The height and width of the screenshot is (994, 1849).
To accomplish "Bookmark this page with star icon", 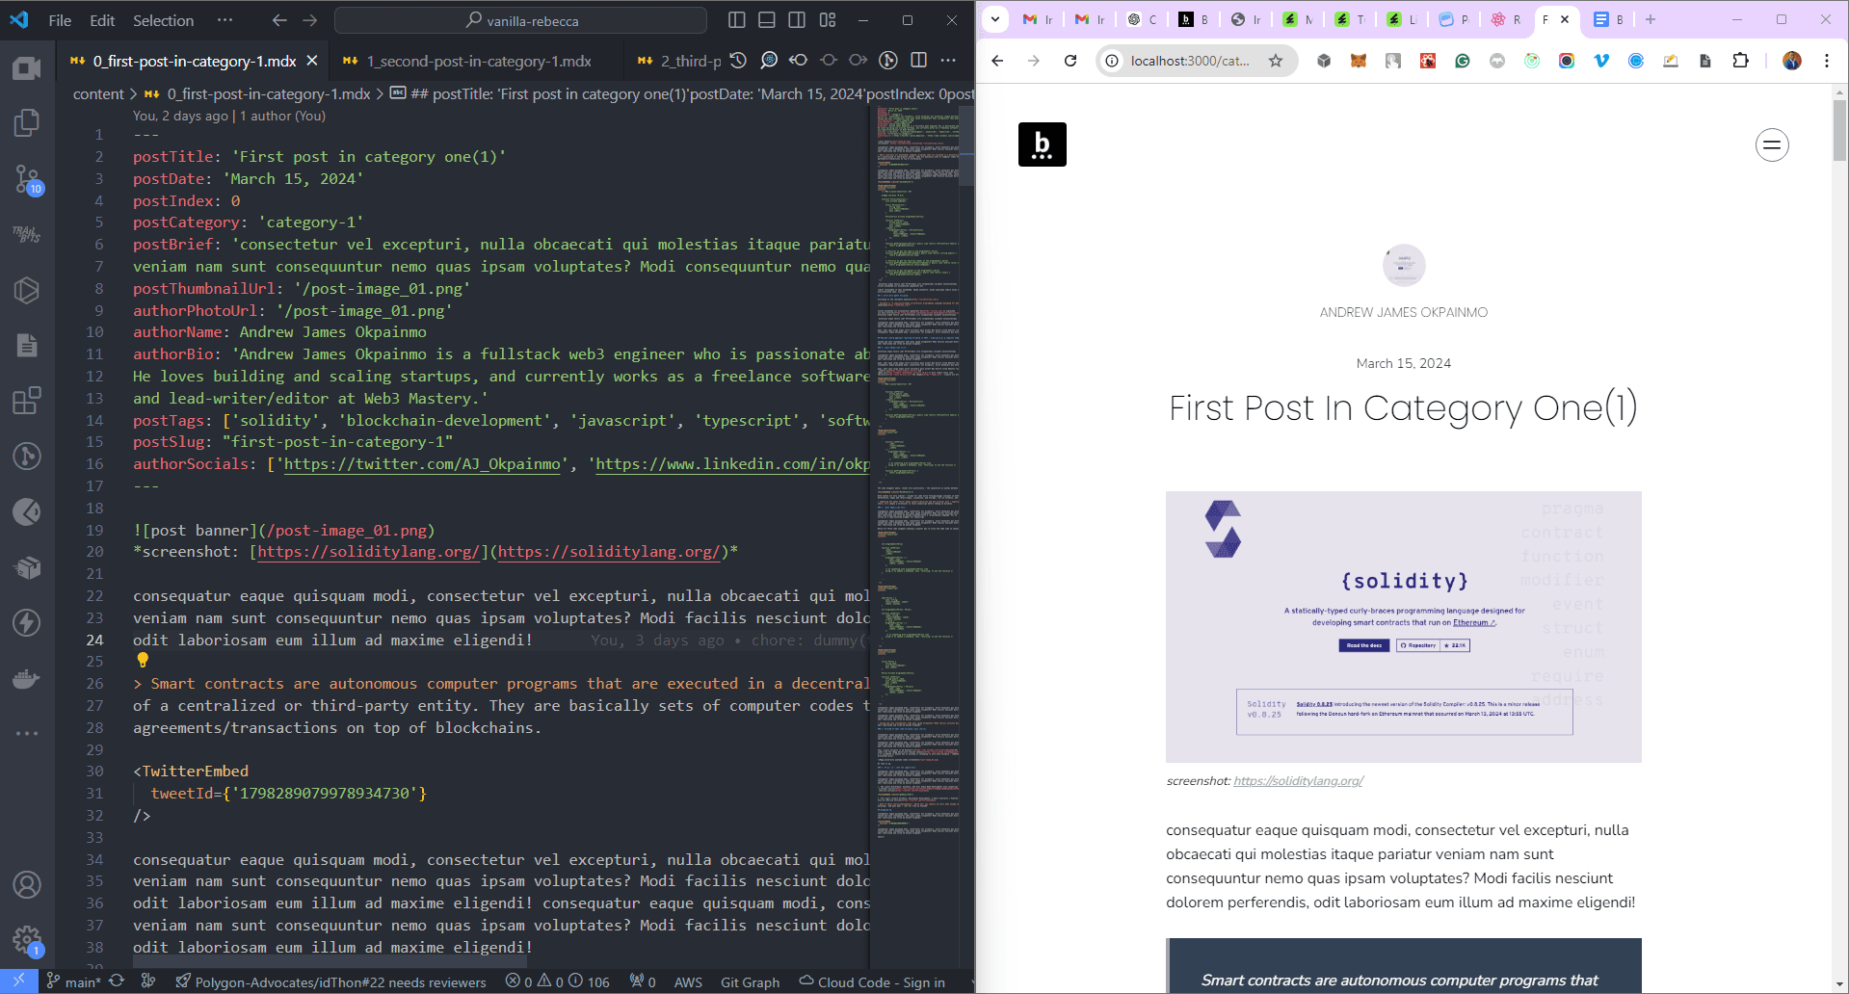I will click(1276, 61).
